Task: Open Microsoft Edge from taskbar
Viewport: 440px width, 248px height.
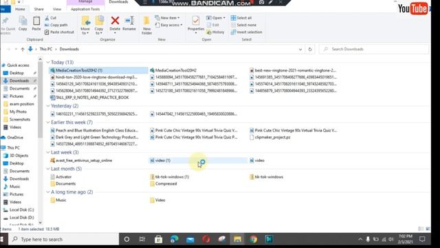Action: click(174, 239)
